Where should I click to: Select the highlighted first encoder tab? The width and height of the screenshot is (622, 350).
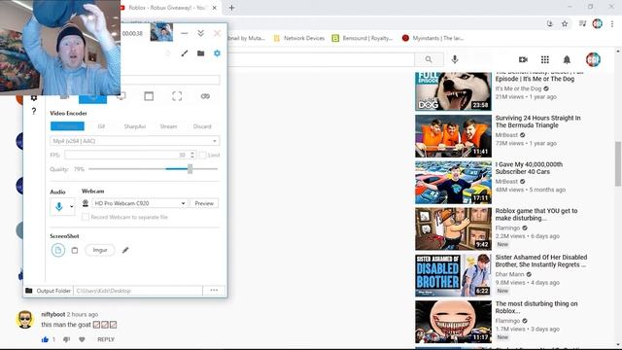point(67,126)
